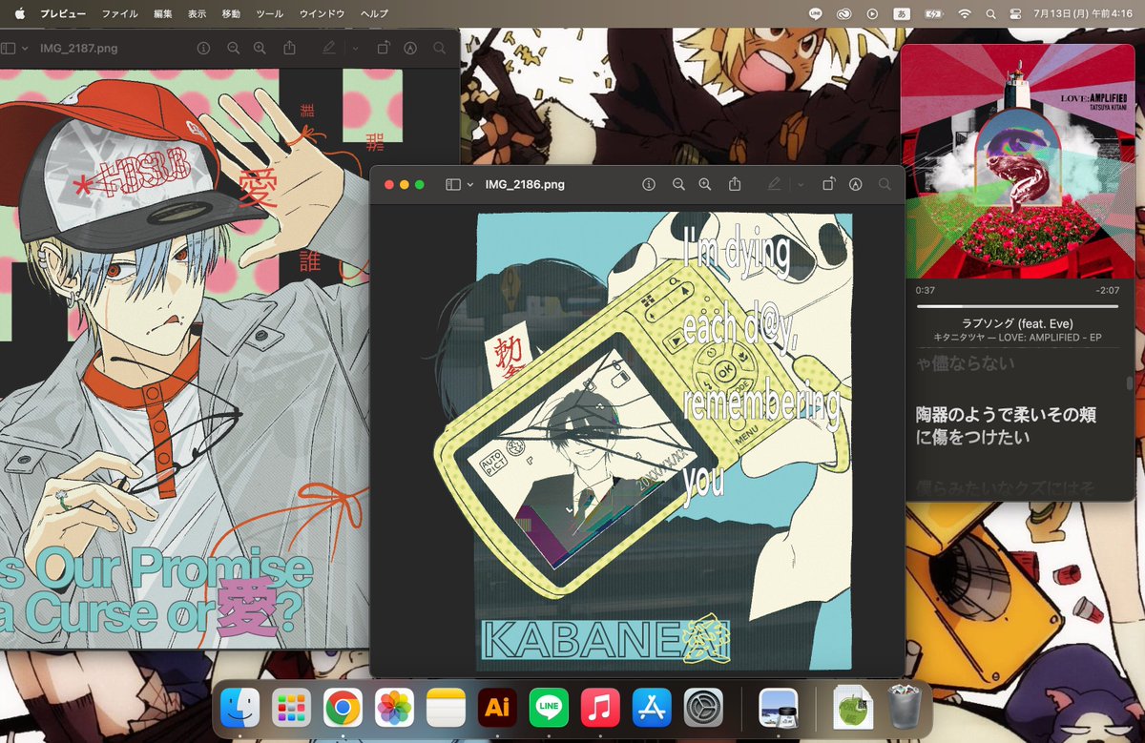Toggle sidebar in IMG_2187.png window
The width and height of the screenshot is (1145, 743).
[x=8, y=48]
